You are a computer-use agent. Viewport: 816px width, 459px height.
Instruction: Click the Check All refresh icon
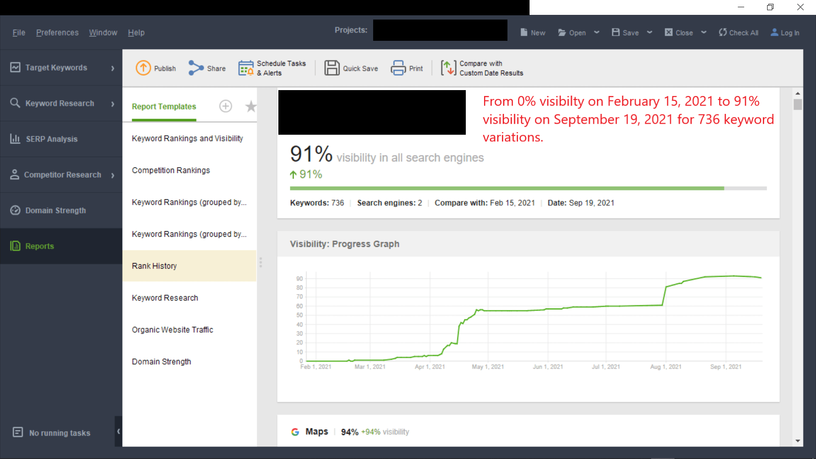click(722, 32)
